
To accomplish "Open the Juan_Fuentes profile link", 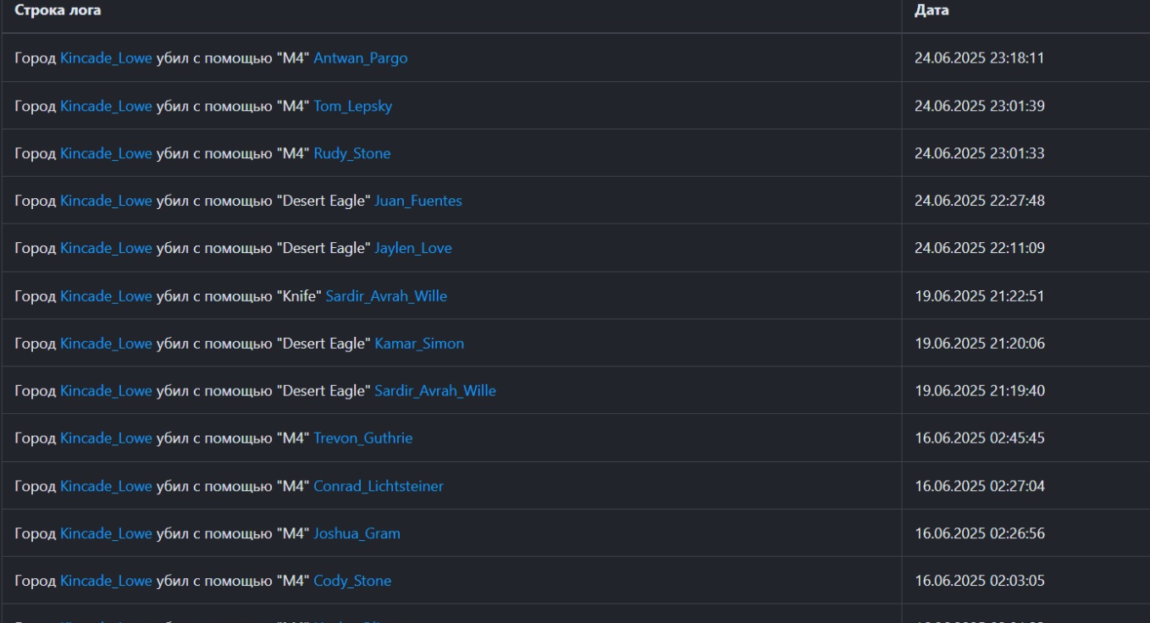I will click(x=417, y=201).
